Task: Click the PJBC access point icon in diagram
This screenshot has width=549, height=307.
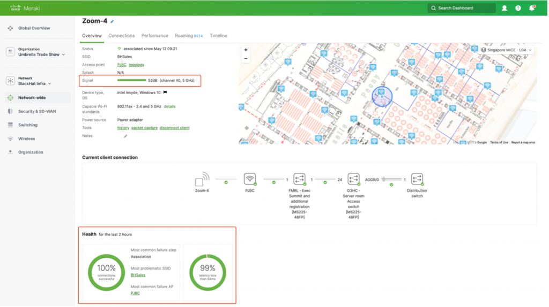Action: coord(250,179)
